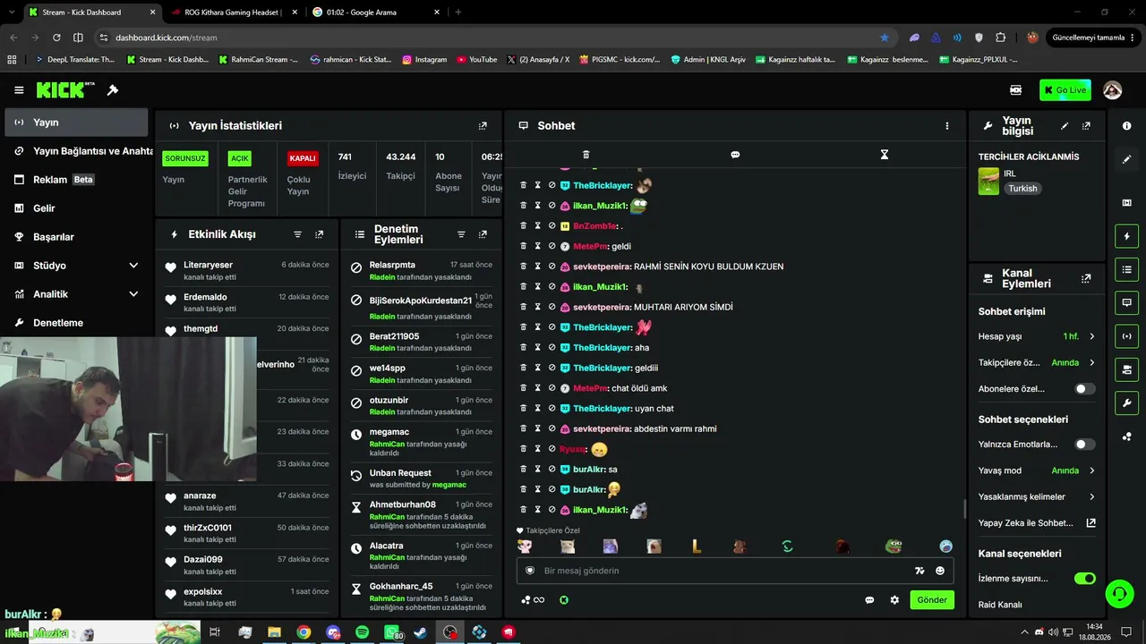Turn off the İzlenme sayısını switch

(x=1084, y=579)
